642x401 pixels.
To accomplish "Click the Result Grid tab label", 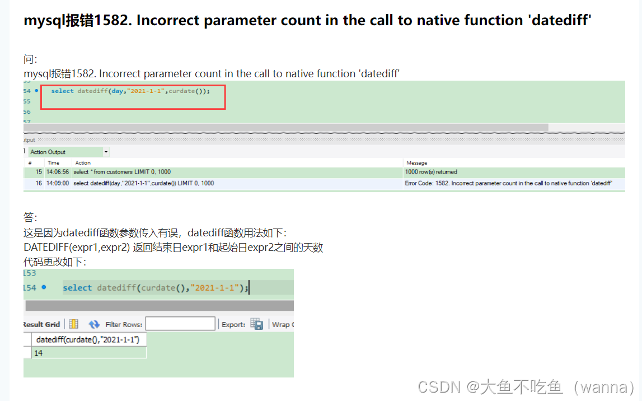I will [x=42, y=324].
